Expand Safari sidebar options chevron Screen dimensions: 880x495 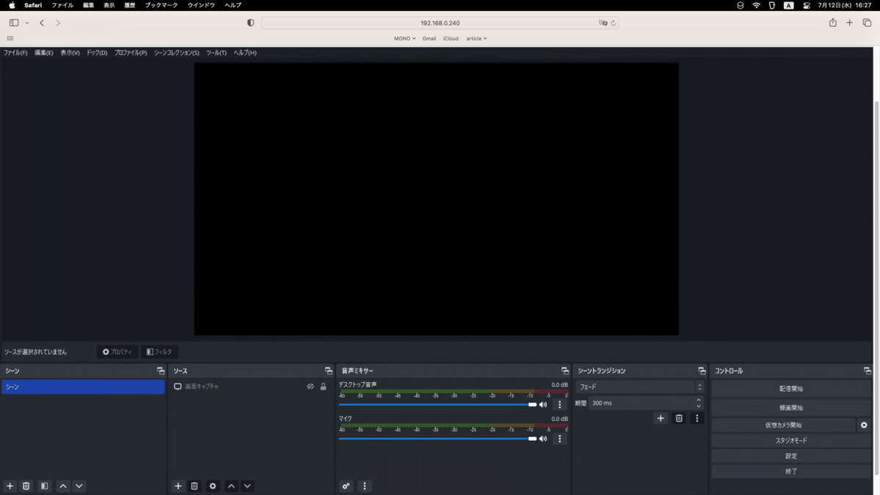pos(27,23)
